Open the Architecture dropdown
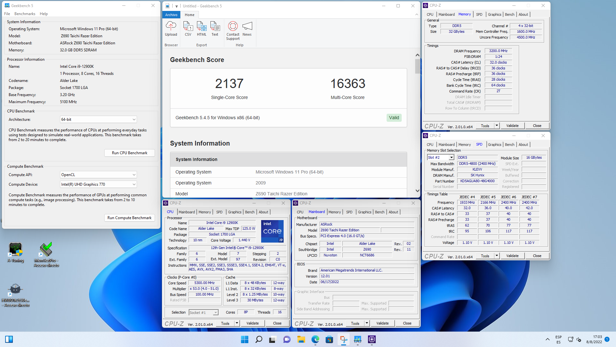Viewport: 616px width, 347px height. tap(98, 120)
